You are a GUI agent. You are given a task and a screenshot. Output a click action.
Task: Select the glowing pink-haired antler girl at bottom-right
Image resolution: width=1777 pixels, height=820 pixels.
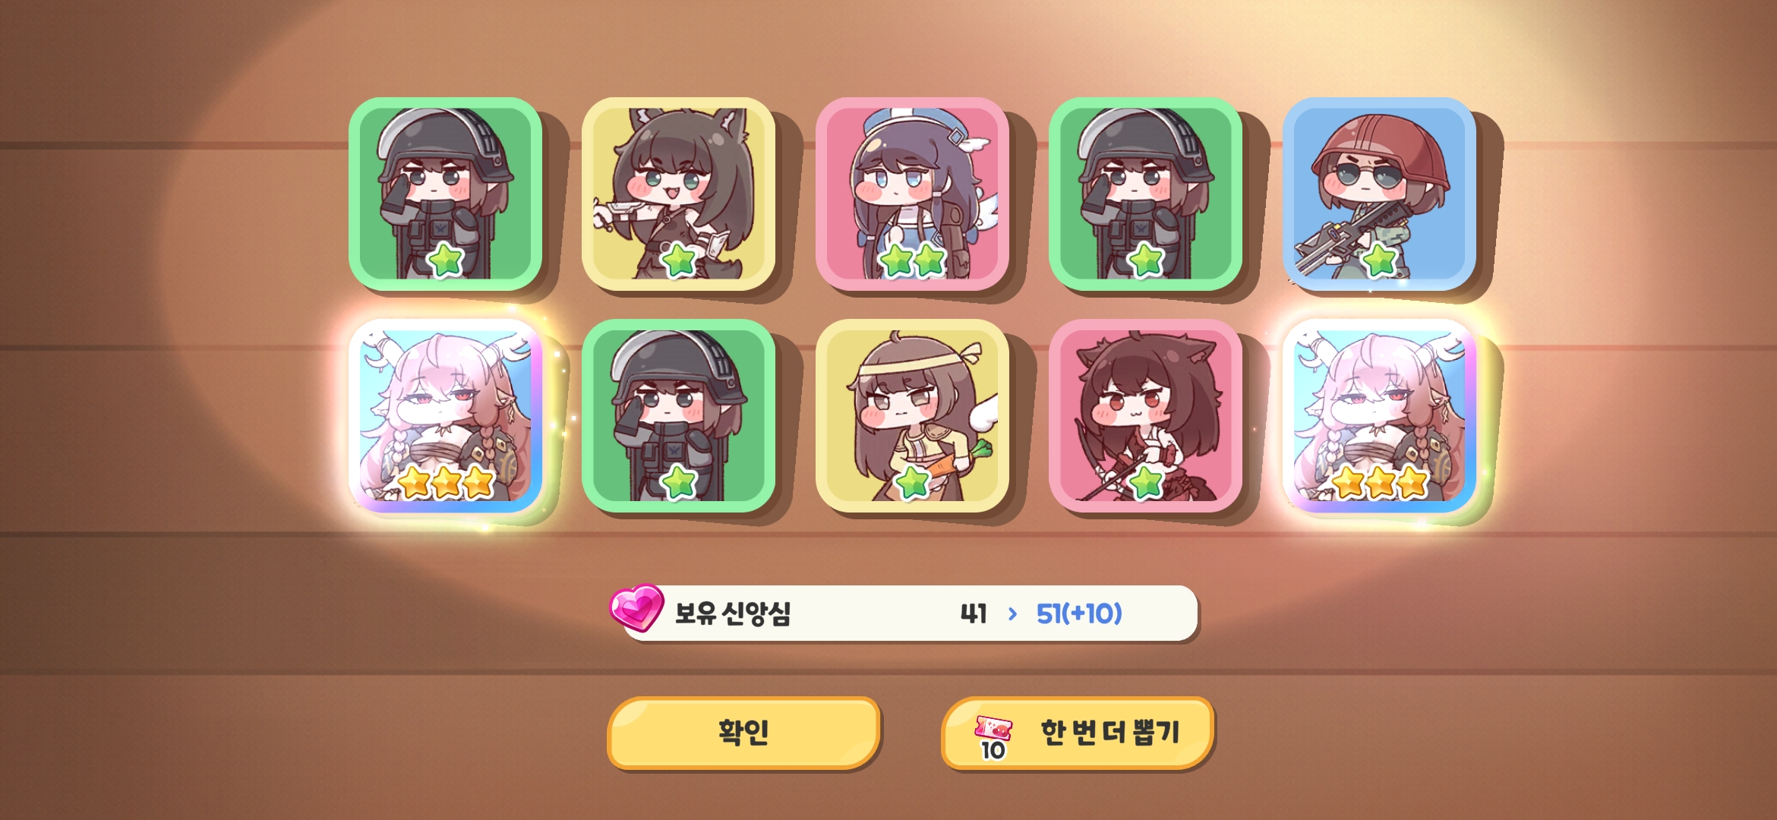pos(1379,415)
